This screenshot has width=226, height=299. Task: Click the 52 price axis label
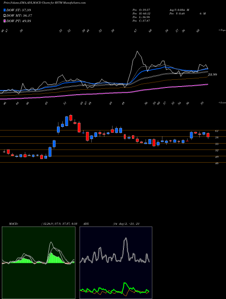point(217,150)
